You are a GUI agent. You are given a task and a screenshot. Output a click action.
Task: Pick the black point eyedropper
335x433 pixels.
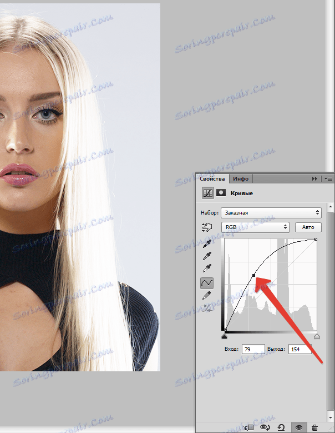[207, 244]
